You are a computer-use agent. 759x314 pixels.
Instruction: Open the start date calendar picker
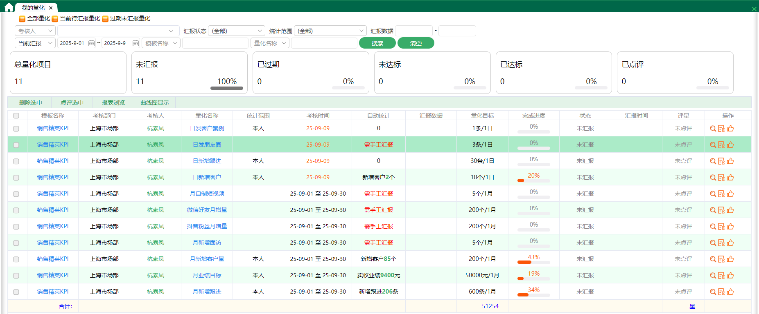coord(91,43)
